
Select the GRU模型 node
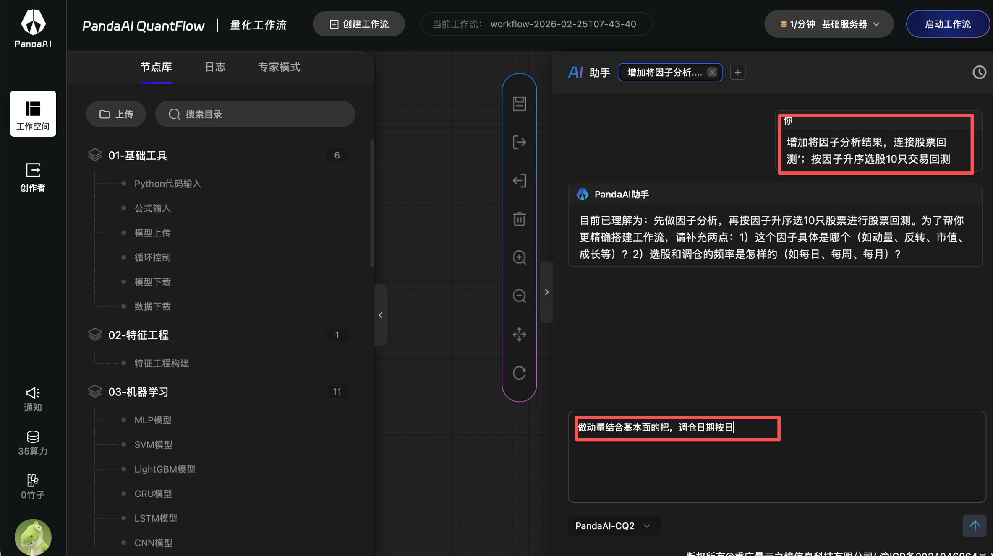[x=153, y=494]
